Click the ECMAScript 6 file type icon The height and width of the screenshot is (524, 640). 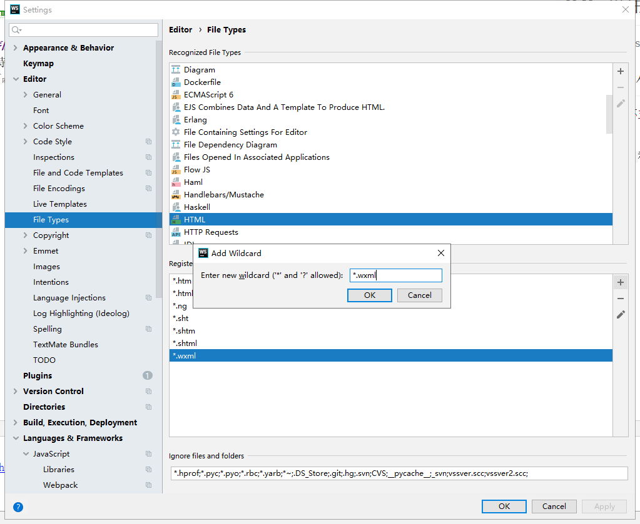coord(176,95)
